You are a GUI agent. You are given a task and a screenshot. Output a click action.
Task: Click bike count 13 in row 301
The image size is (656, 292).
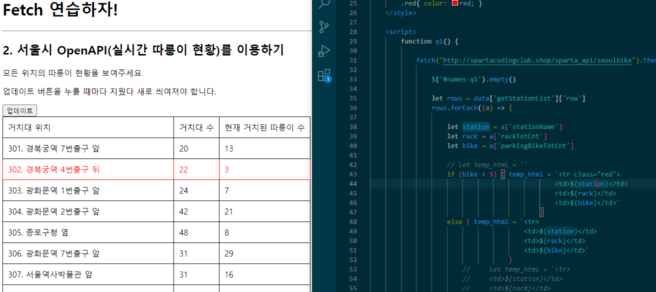[264, 148]
